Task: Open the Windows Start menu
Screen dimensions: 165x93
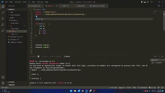Action: (x=71, y=91)
